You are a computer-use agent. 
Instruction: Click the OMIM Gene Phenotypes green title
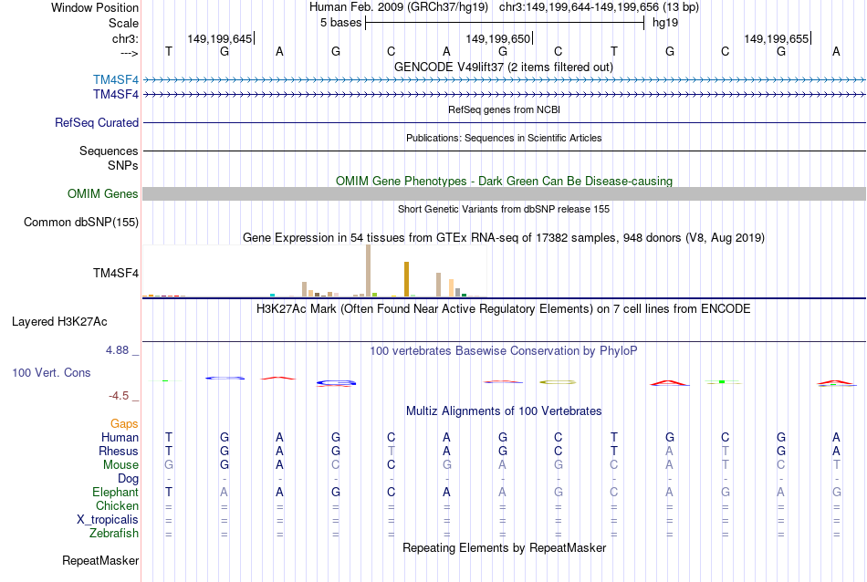point(505,181)
